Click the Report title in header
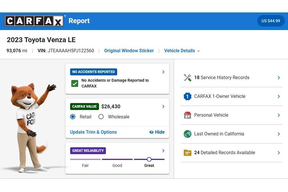Image resolution: width=288 pixels, height=192 pixels. pos(79,21)
